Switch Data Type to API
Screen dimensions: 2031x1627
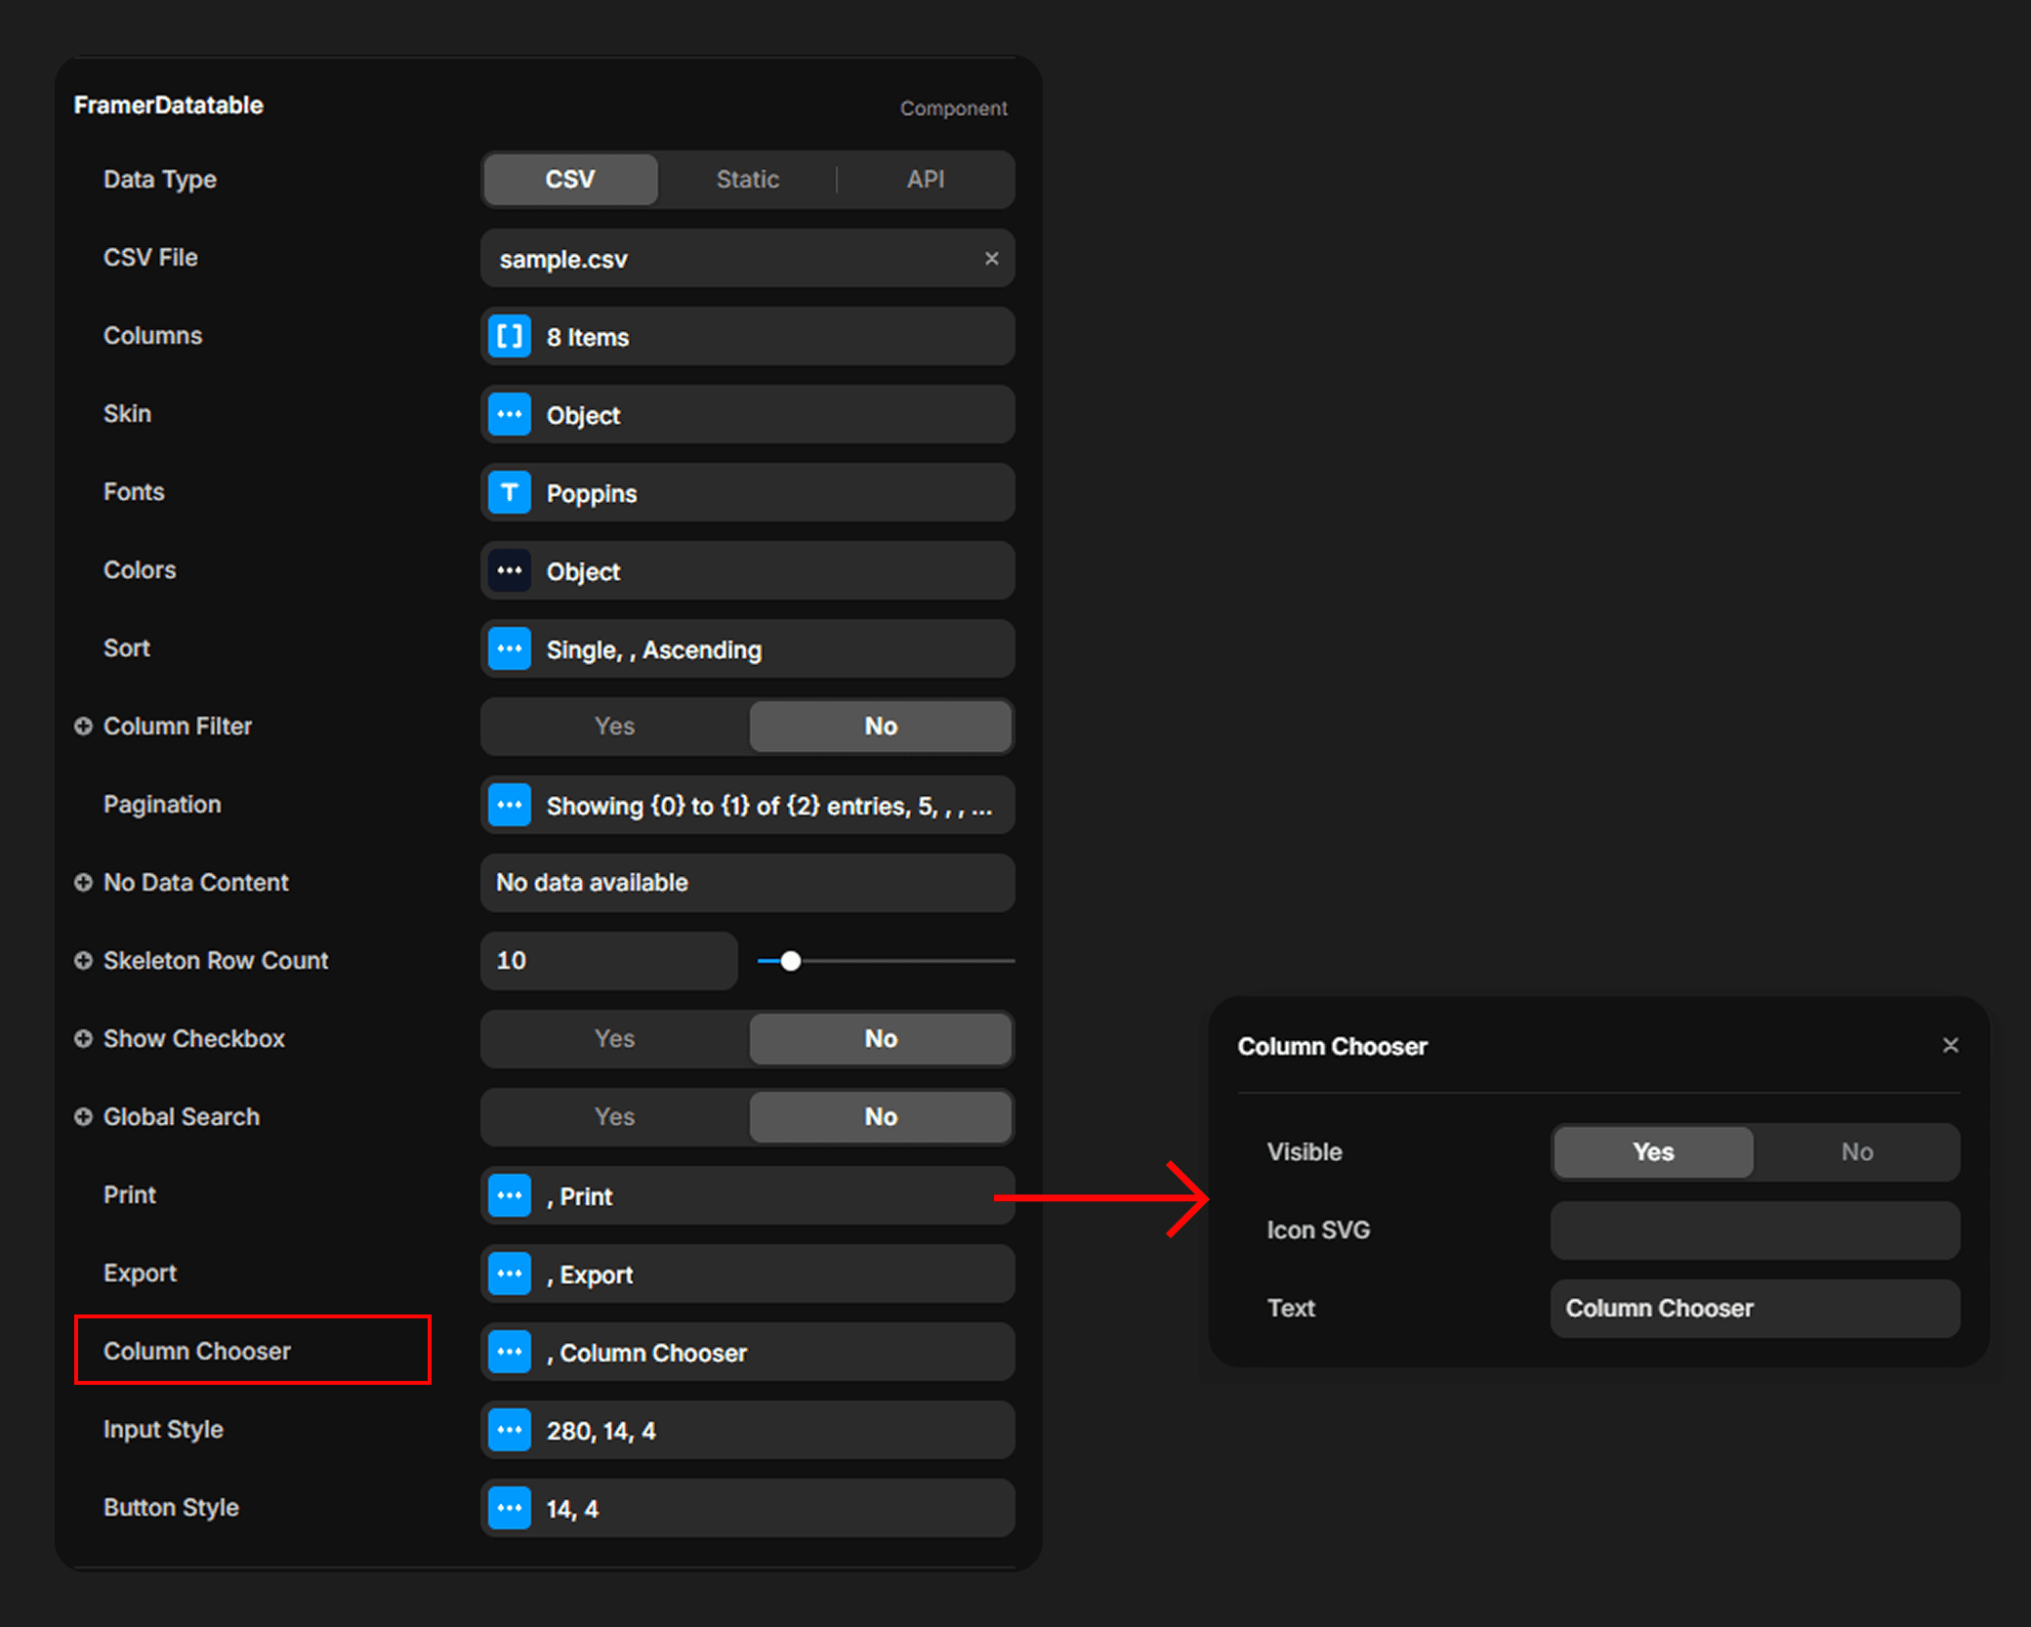point(925,180)
